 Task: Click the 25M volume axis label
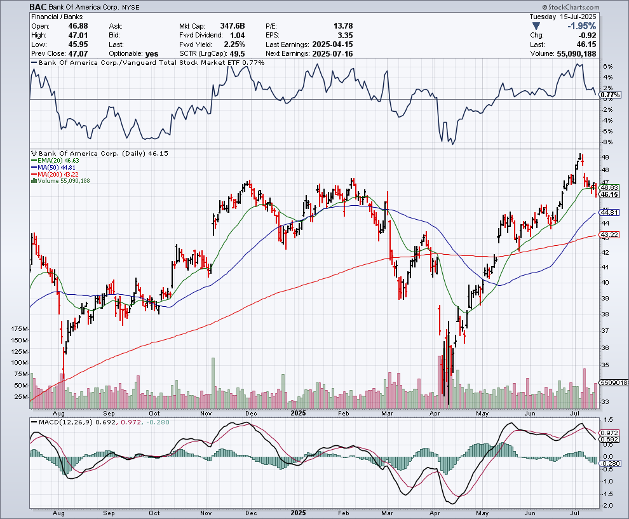tap(21, 397)
